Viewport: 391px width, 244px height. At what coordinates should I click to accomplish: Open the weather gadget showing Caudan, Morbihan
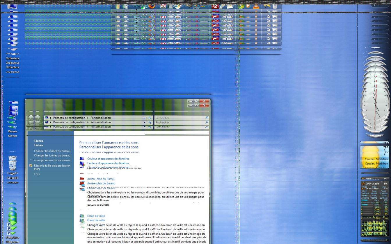(x=374, y=157)
